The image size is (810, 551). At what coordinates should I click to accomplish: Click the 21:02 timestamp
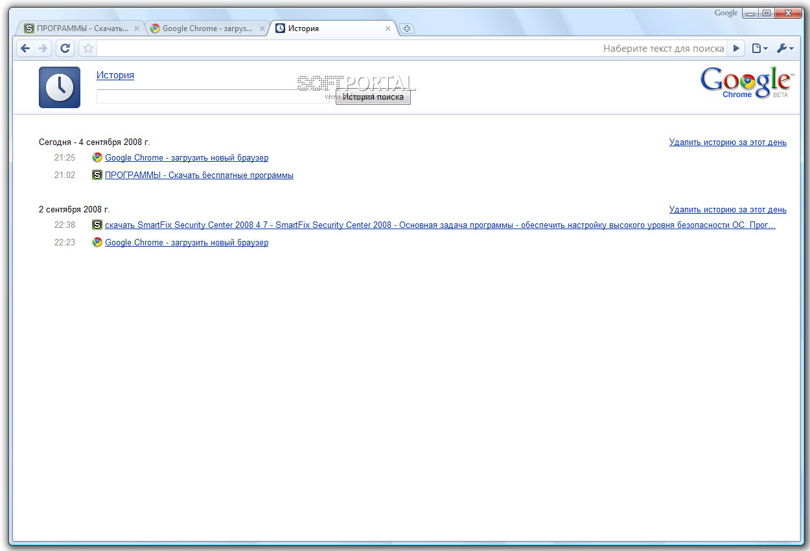coord(65,175)
